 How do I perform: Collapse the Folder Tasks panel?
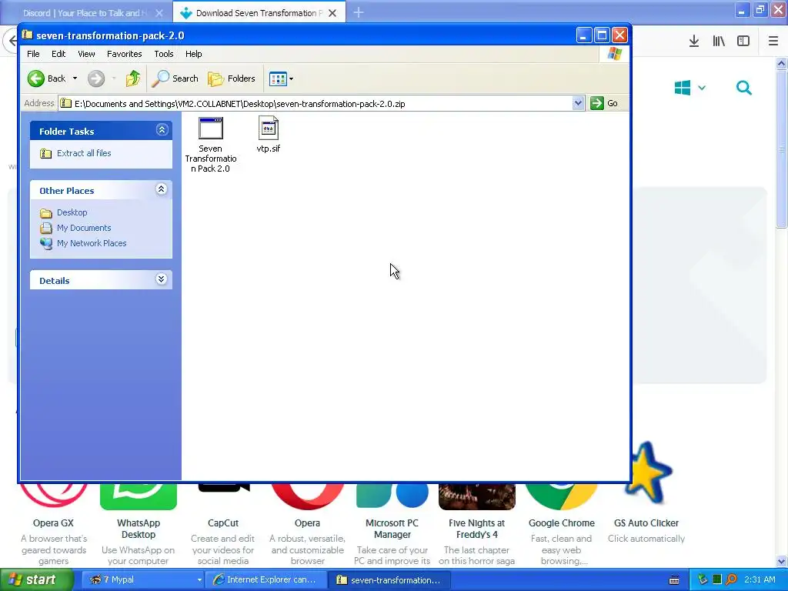point(162,130)
